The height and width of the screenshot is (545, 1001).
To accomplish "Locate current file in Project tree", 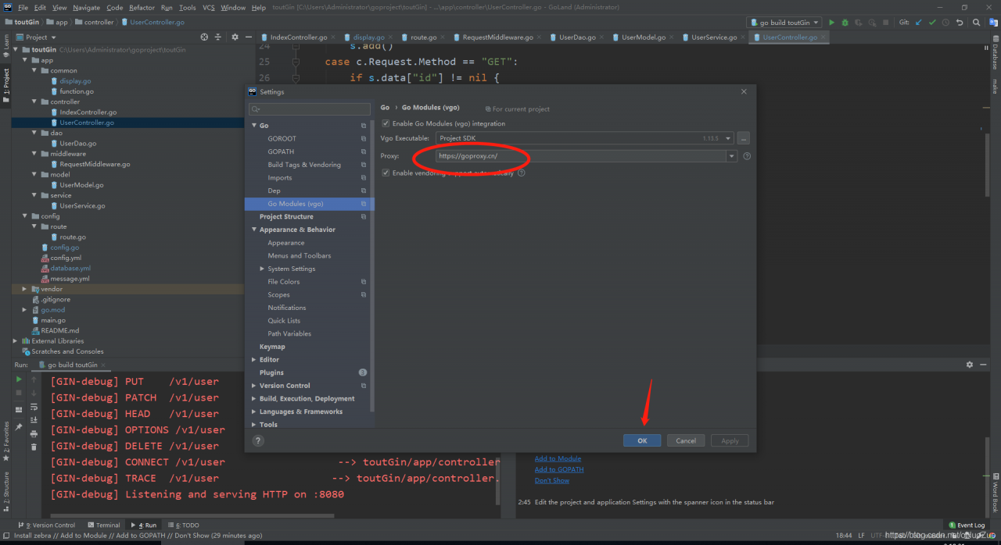I will pyautogui.click(x=204, y=37).
